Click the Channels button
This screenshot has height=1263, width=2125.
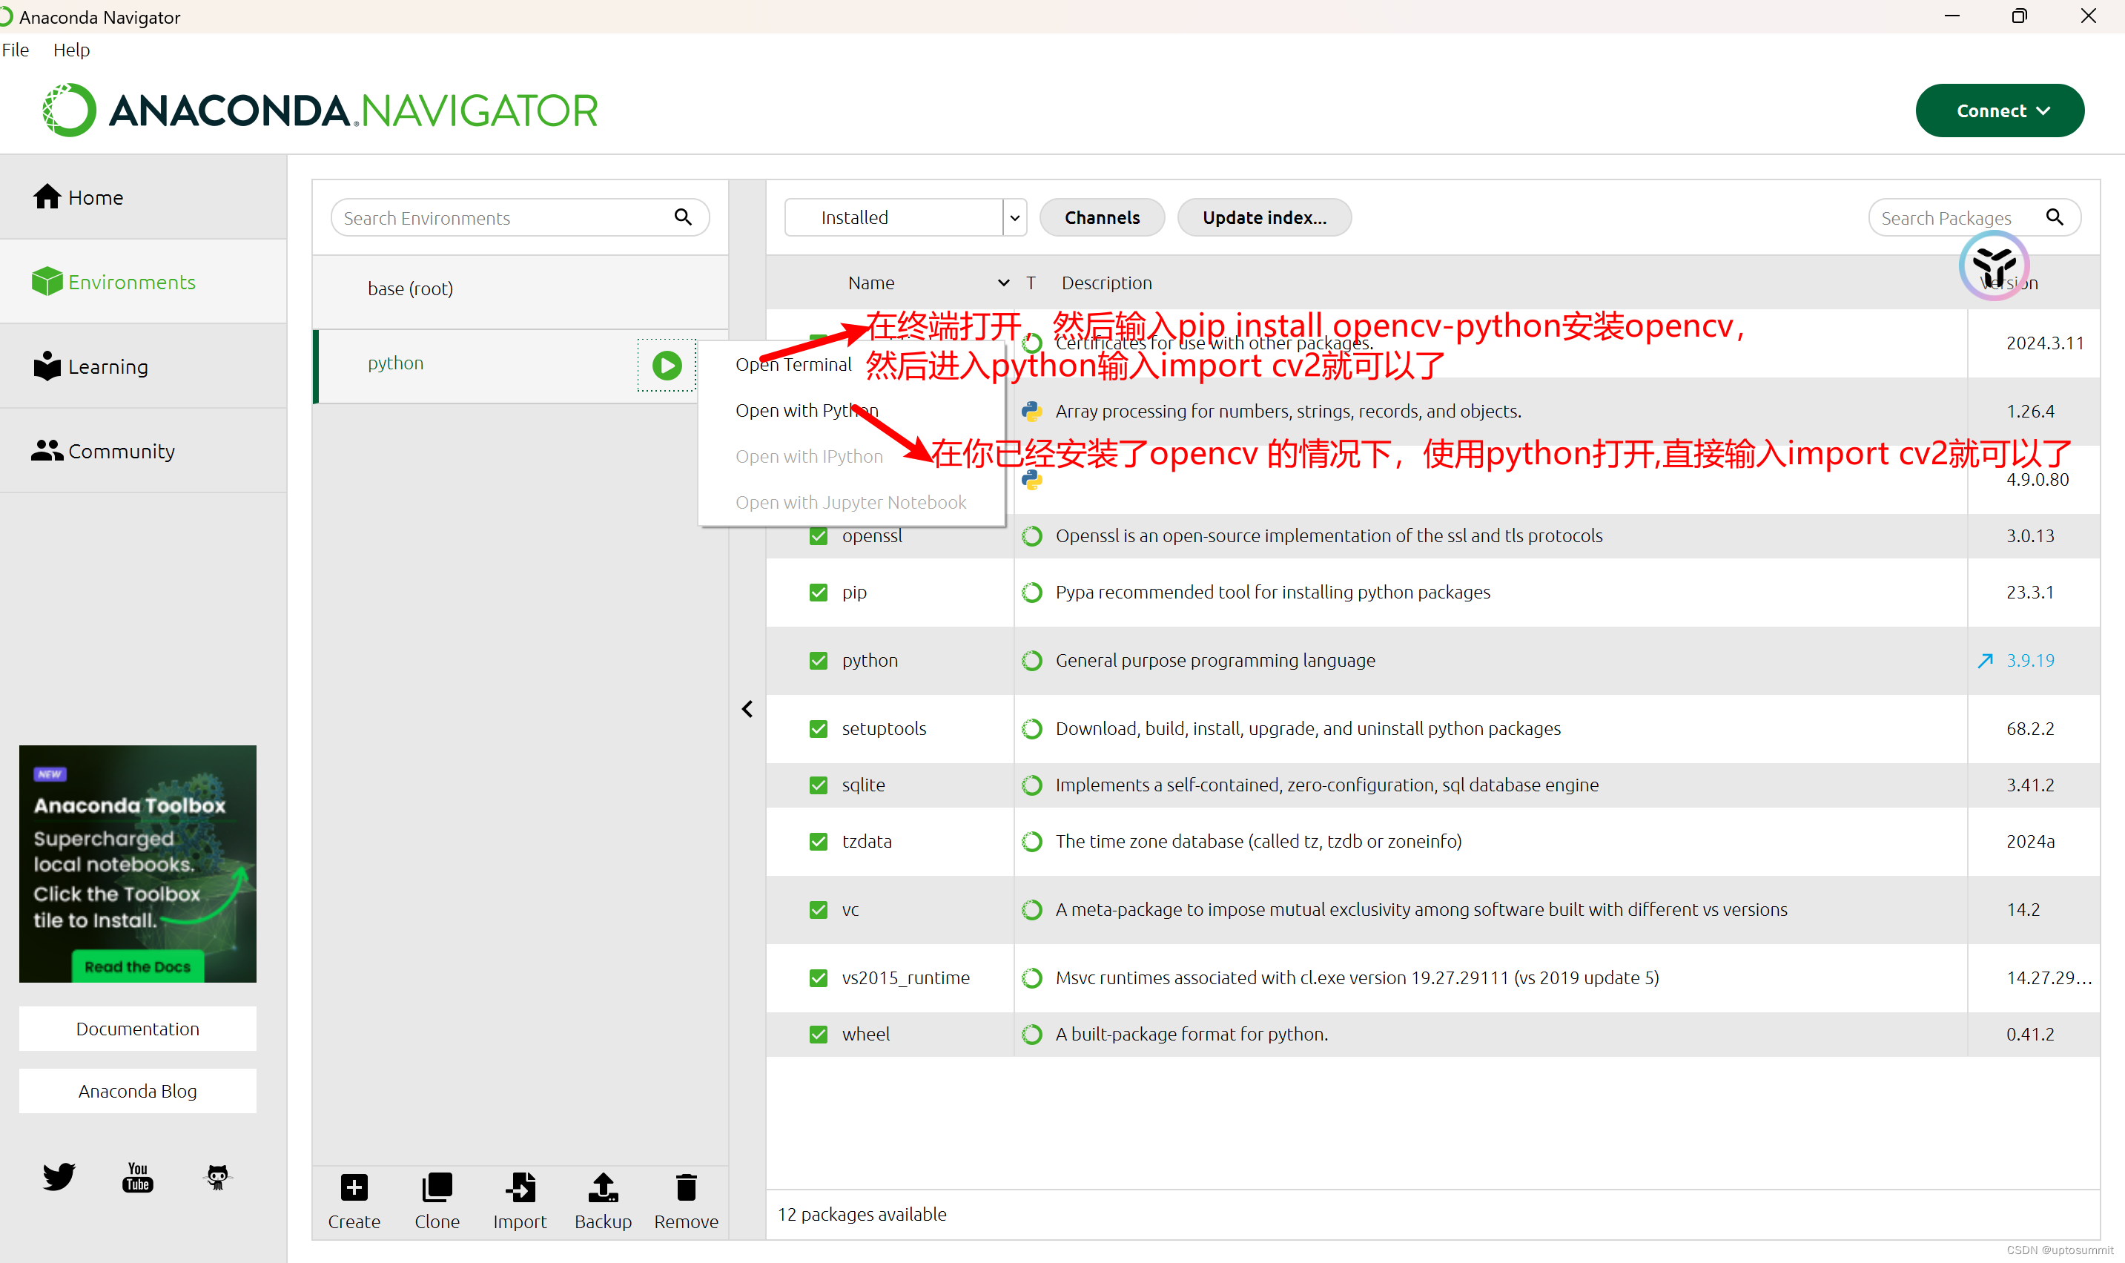click(1102, 218)
